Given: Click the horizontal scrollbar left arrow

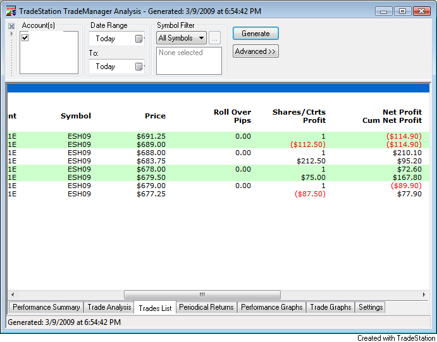Looking at the screenshot, I should click(13, 294).
